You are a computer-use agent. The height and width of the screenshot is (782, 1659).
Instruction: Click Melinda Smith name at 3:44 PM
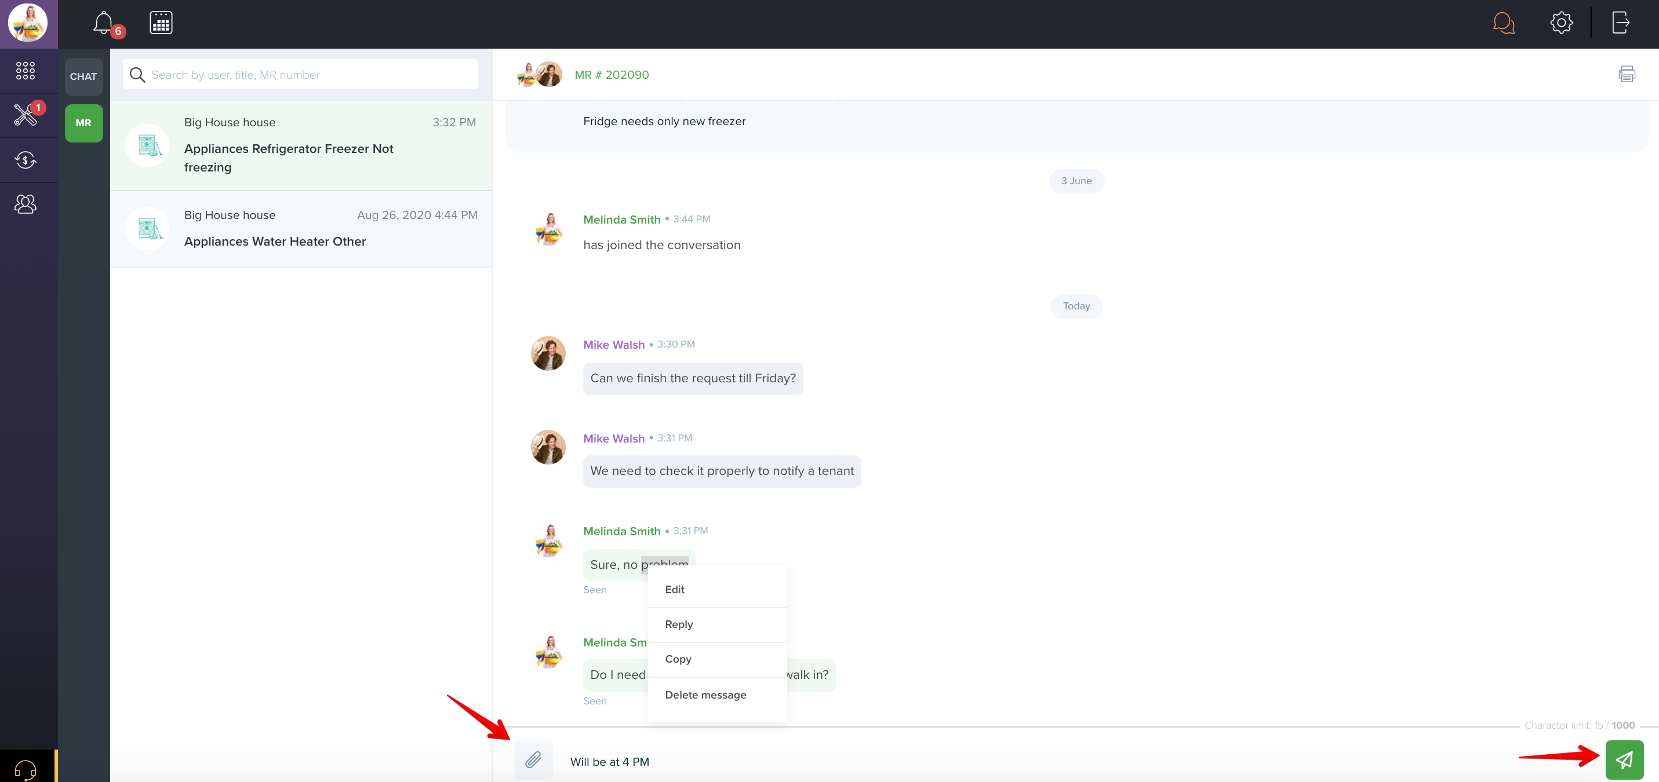(x=621, y=220)
